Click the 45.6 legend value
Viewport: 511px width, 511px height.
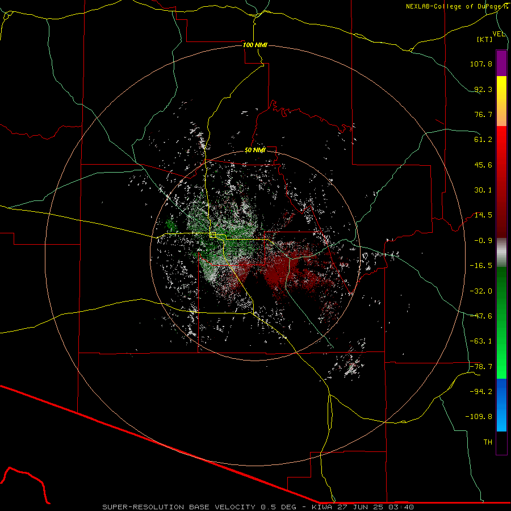[483, 165]
